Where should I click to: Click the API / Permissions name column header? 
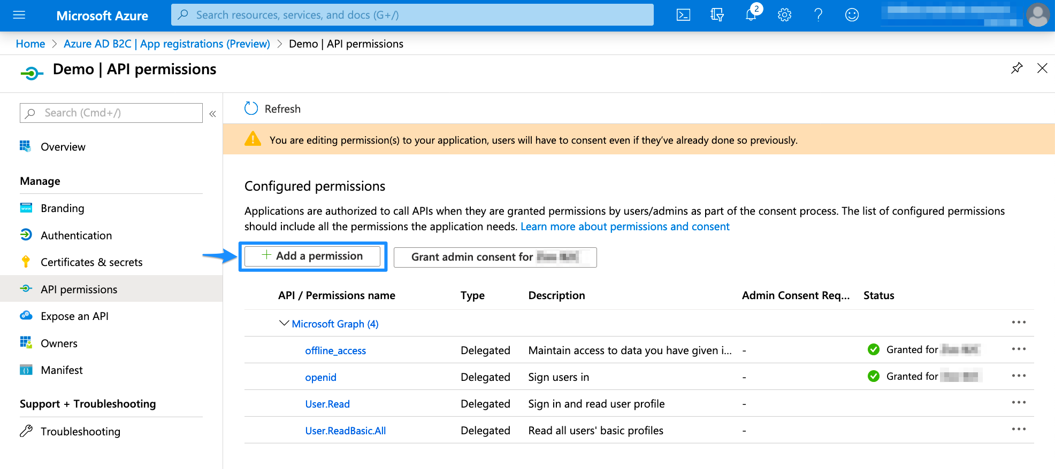(x=337, y=295)
